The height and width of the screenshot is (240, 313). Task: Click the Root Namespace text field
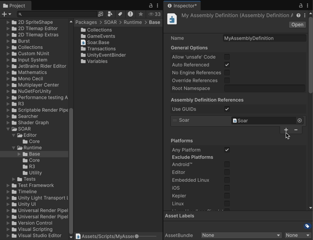[265, 88]
